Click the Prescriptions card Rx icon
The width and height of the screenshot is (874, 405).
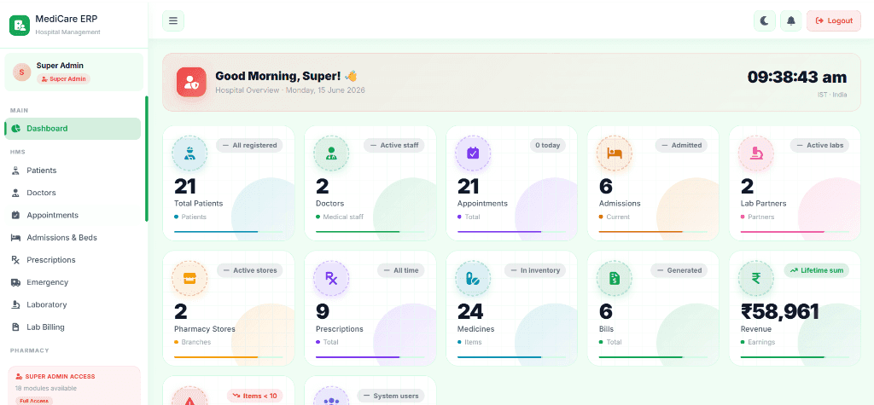tap(331, 278)
